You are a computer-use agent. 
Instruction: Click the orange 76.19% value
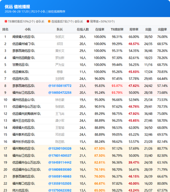(x=100, y=170)
